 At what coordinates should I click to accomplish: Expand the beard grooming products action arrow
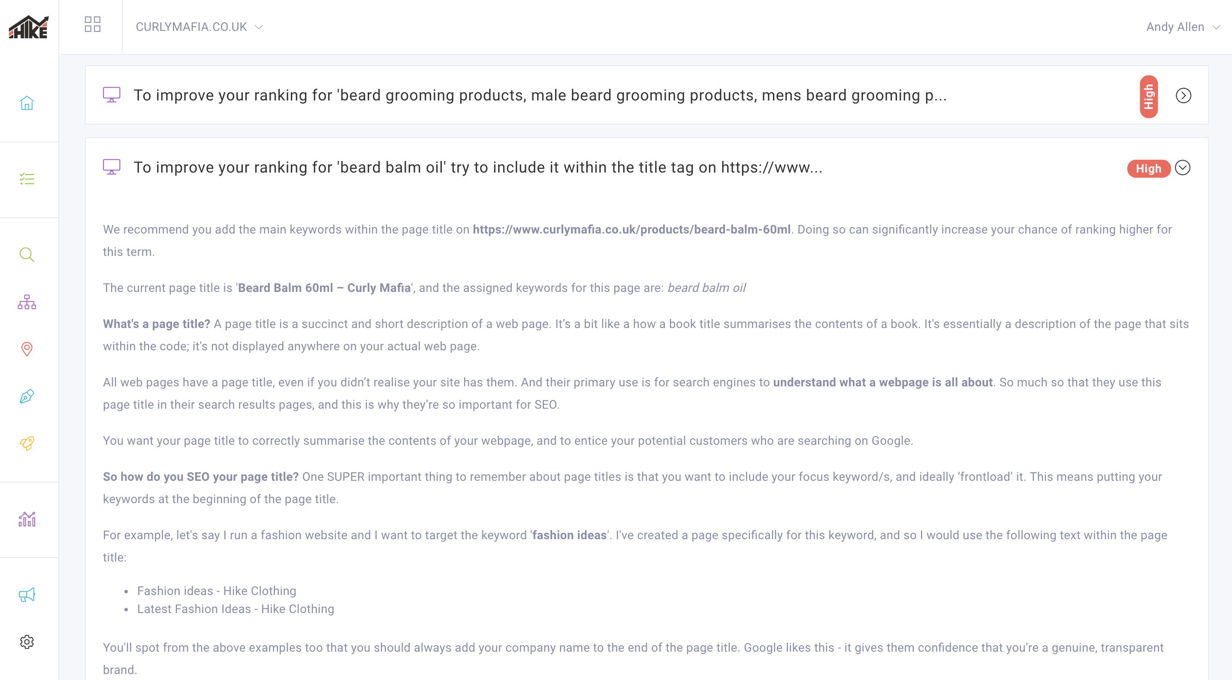point(1183,96)
